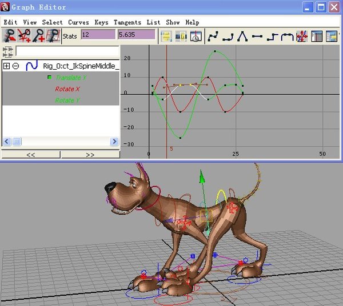Open the Keys menu

coord(101,22)
